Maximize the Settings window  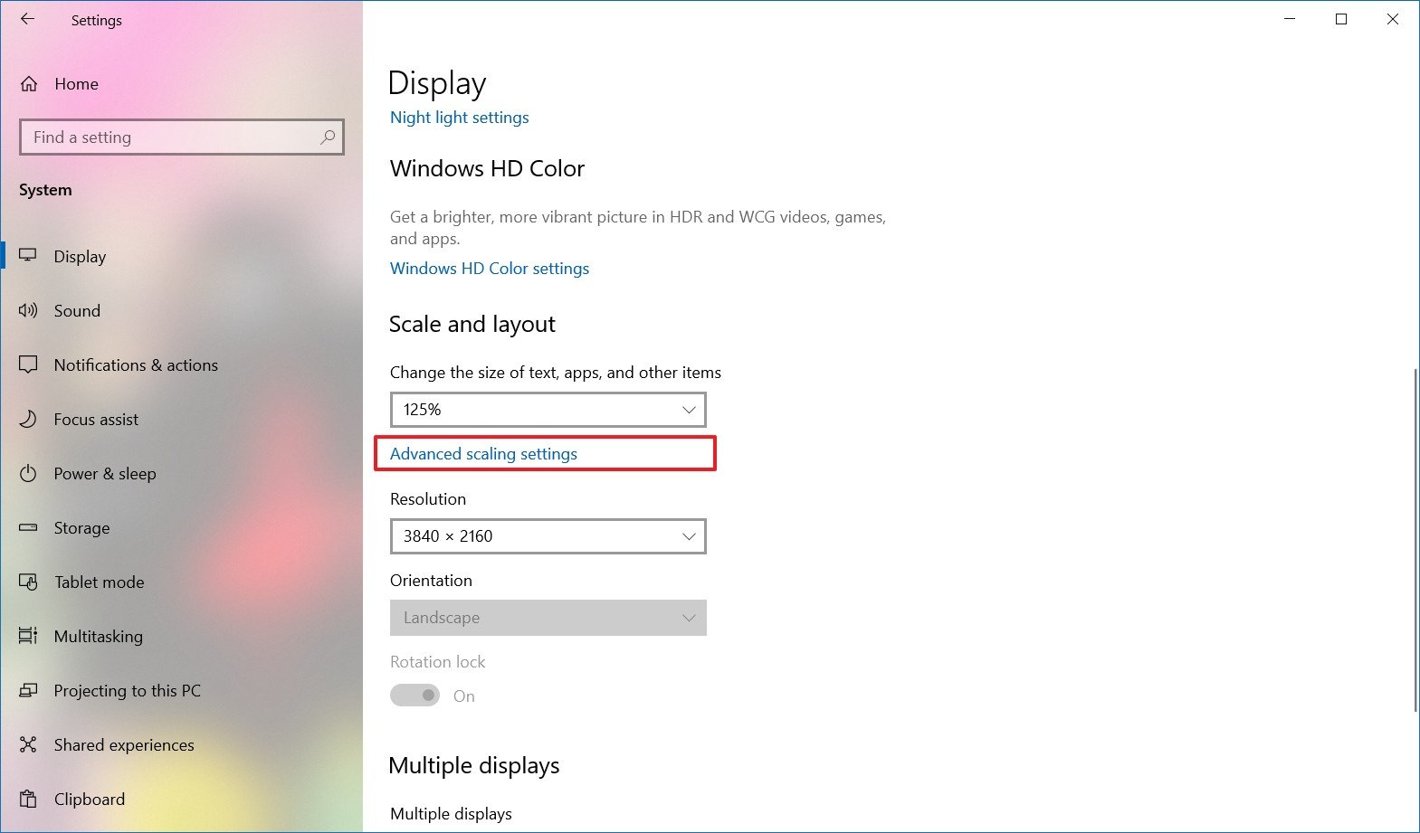pyautogui.click(x=1341, y=19)
